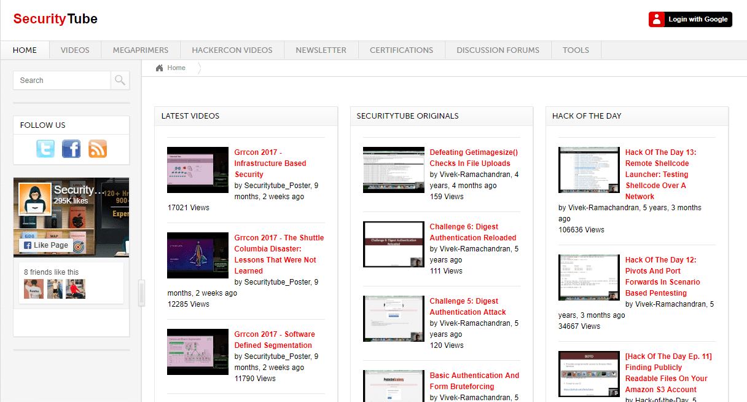Click the '106636 Views' text
The image size is (747, 402).
(581, 230)
